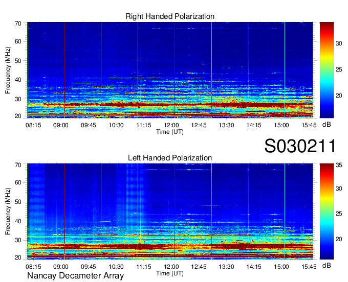
Task: Click 30 MHz tick on Right Handed plot axis
Action: click(18, 99)
